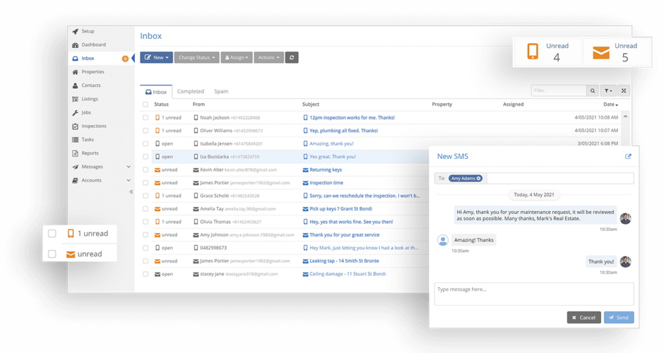The width and height of the screenshot is (664, 353).
Task: Click the expand fullscreen icon near filter
Action: click(624, 91)
